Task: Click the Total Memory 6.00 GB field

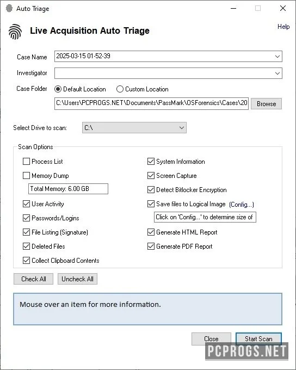Action: pyautogui.click(x=68, y=189)
